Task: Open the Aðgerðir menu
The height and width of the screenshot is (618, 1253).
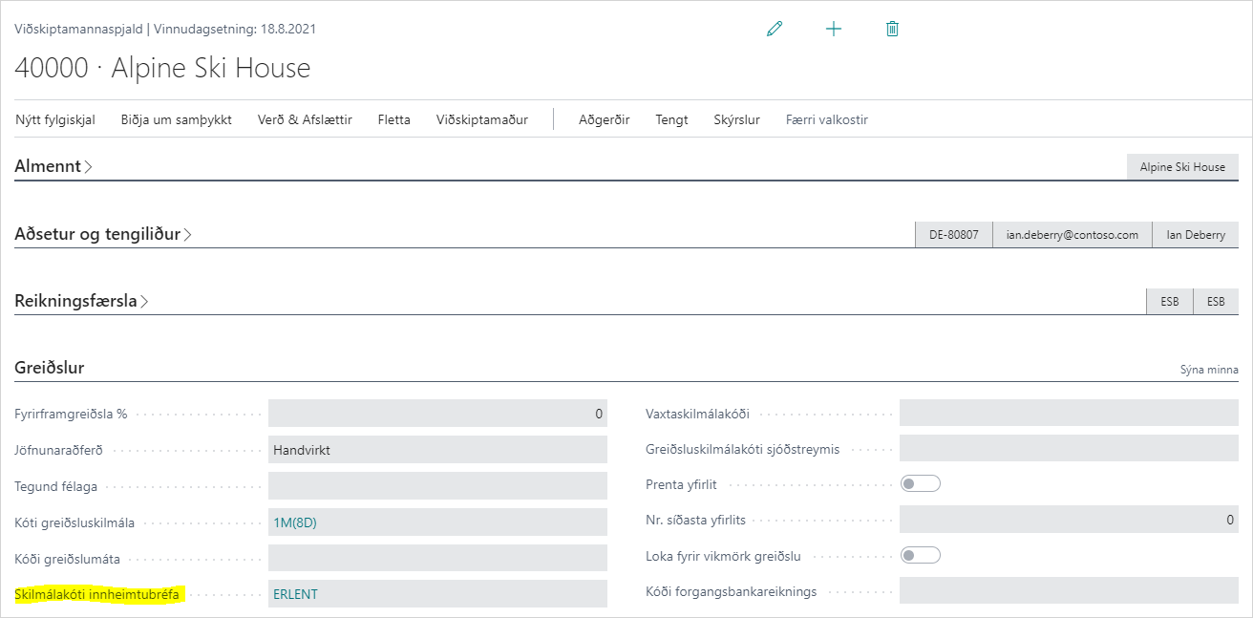Action: (x=604, y=119)
